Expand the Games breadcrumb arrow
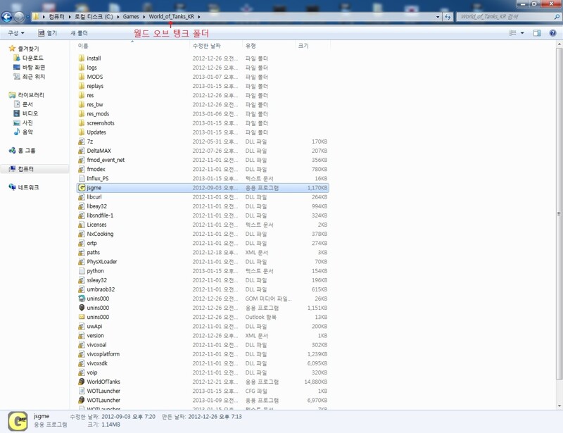This screenshot has height=433, width=563. [144, 16]
